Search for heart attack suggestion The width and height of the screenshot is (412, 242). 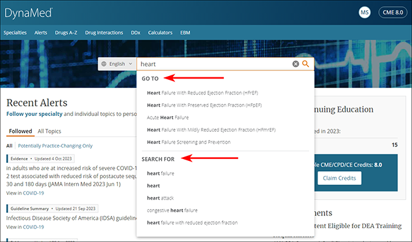tap(160, 198)
